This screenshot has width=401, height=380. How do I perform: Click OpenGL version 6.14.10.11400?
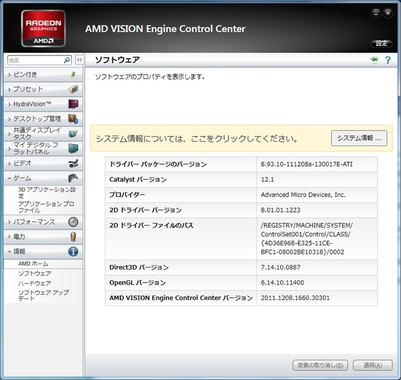pos(282,282)
